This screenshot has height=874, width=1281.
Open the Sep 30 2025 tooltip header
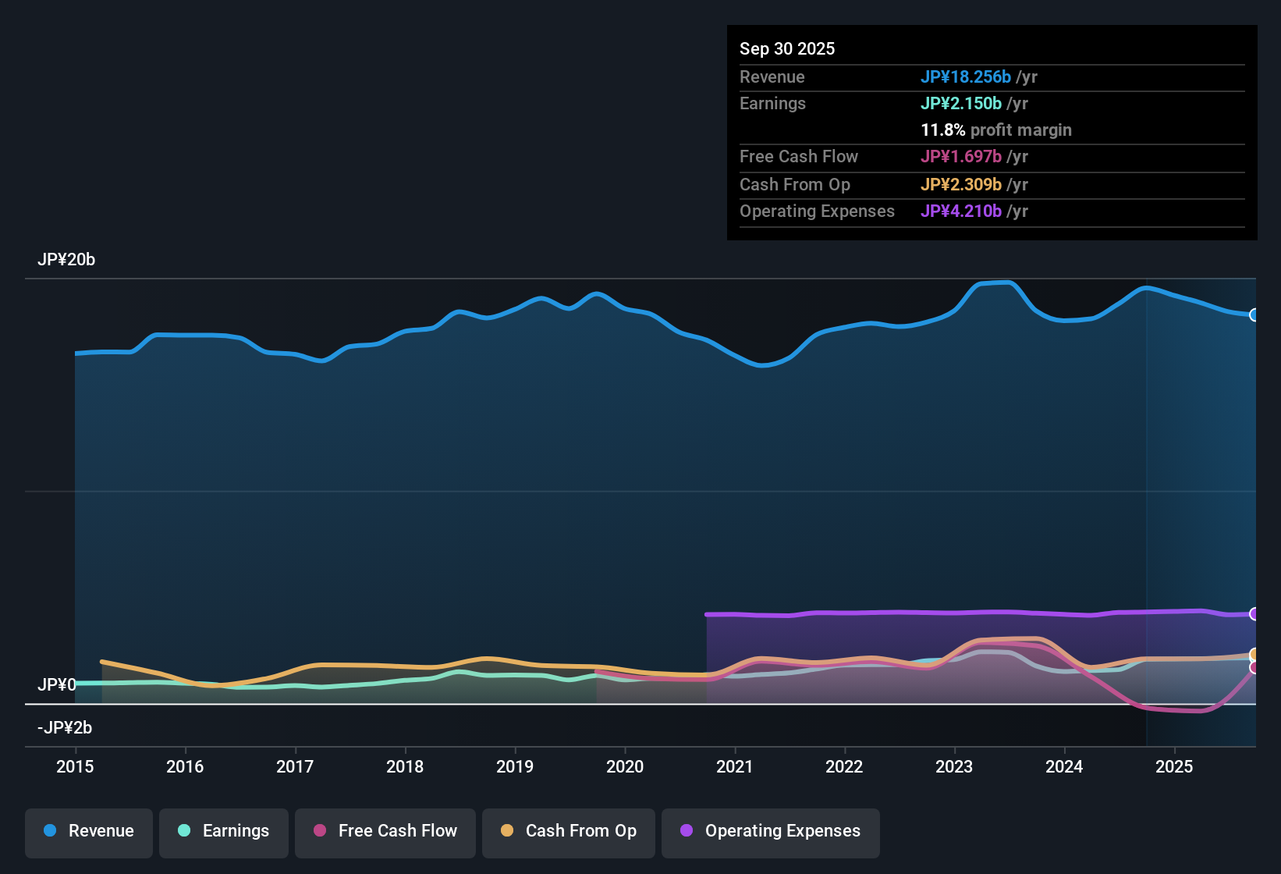(x=787, y=48)
